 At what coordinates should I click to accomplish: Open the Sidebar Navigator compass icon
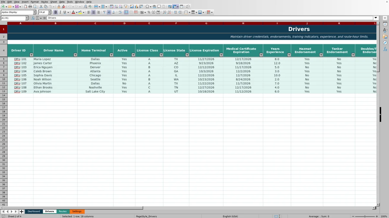tap(385, 43)
